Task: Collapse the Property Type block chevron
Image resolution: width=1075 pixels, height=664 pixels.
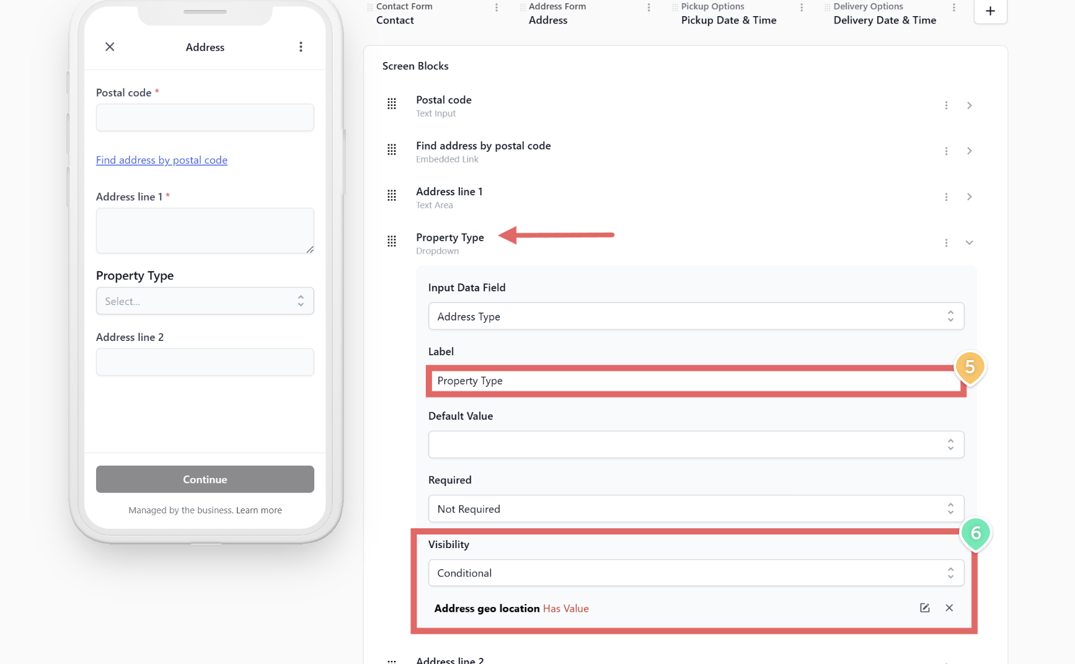Action: [x=970, y=243]
